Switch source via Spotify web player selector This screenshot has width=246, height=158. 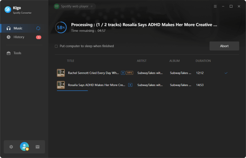point(75,6)
